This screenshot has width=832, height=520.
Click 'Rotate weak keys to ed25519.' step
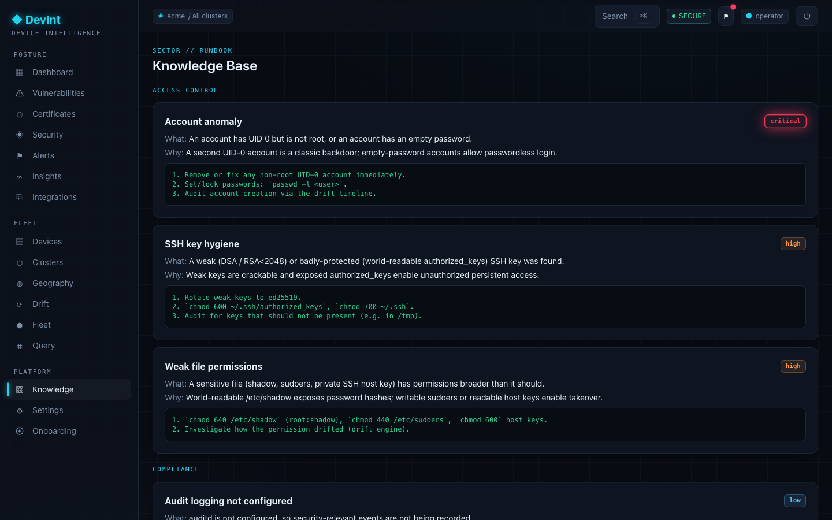click(x=236, y=298)
